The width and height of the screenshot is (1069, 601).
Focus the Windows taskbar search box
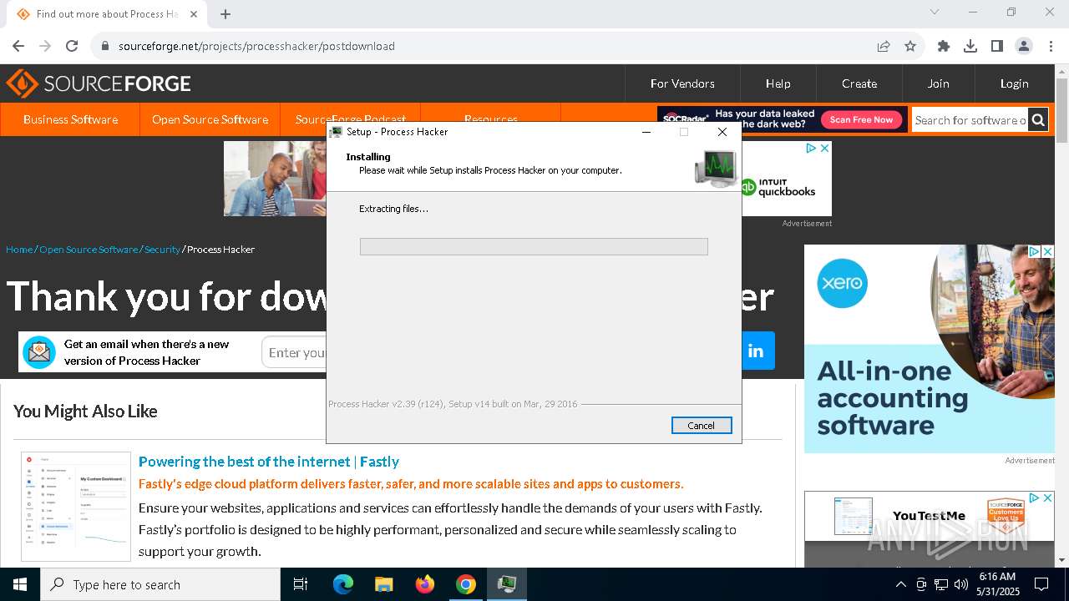coord(160,584)
